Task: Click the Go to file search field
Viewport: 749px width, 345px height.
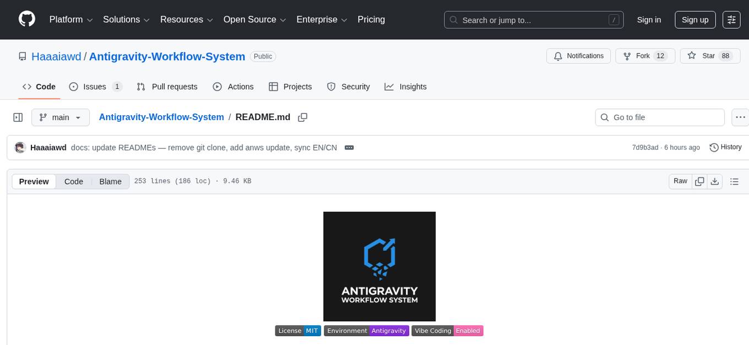Action: coord(659,117)
